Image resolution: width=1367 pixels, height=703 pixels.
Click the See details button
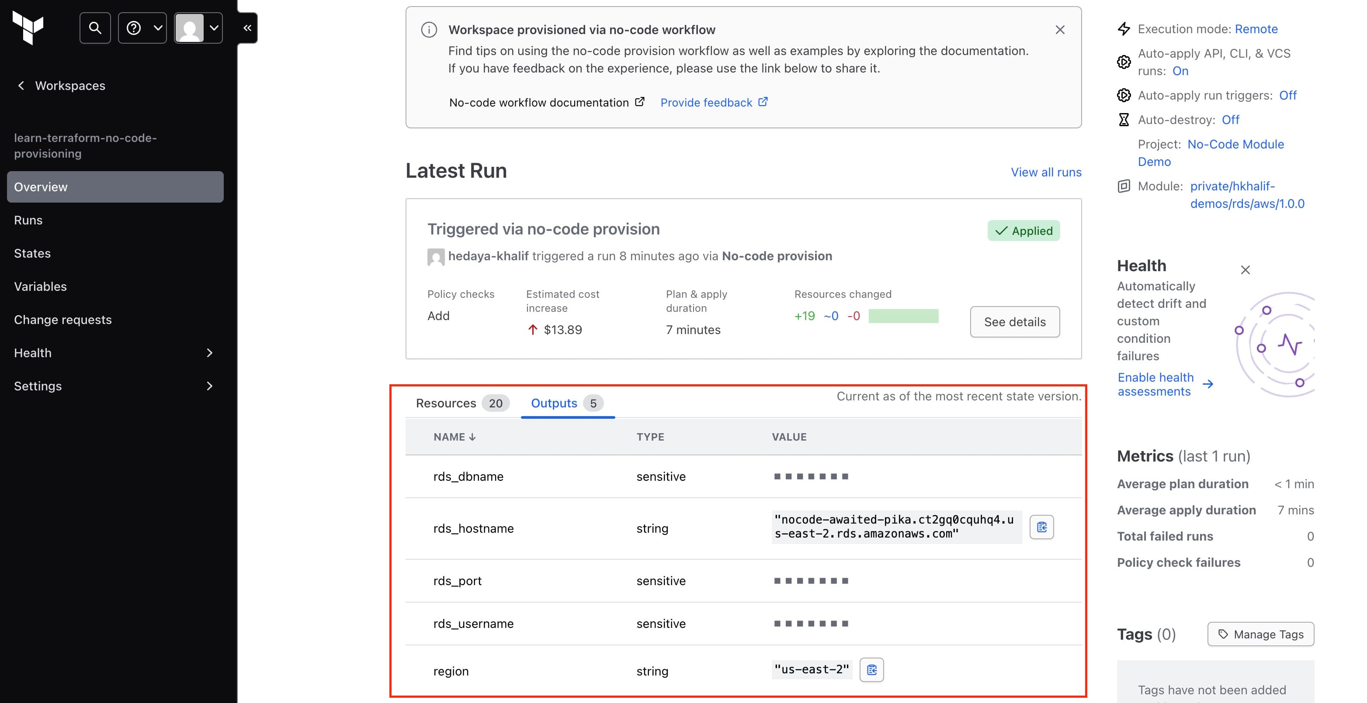1015,322
